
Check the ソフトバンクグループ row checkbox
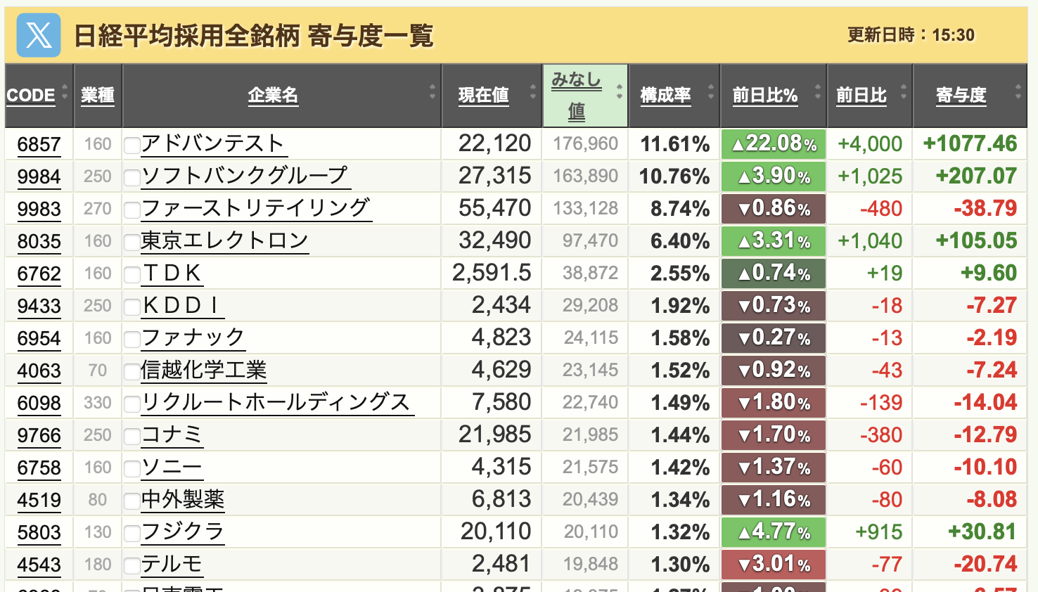[x=132, y=178]
